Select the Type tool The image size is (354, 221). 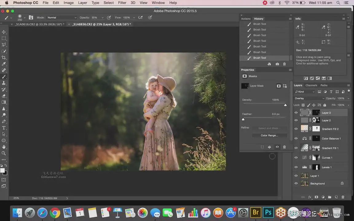(4, 128)
